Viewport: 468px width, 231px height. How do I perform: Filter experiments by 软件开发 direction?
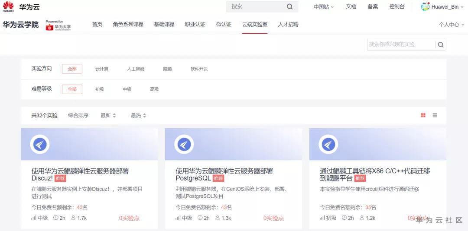199,69
